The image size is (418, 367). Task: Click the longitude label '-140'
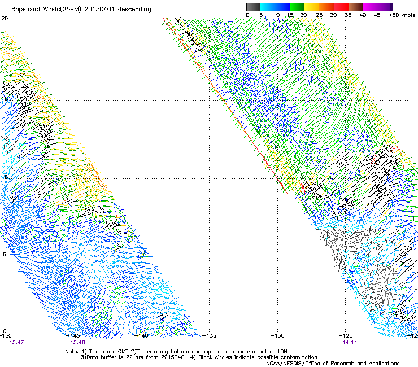coord(141,336)
